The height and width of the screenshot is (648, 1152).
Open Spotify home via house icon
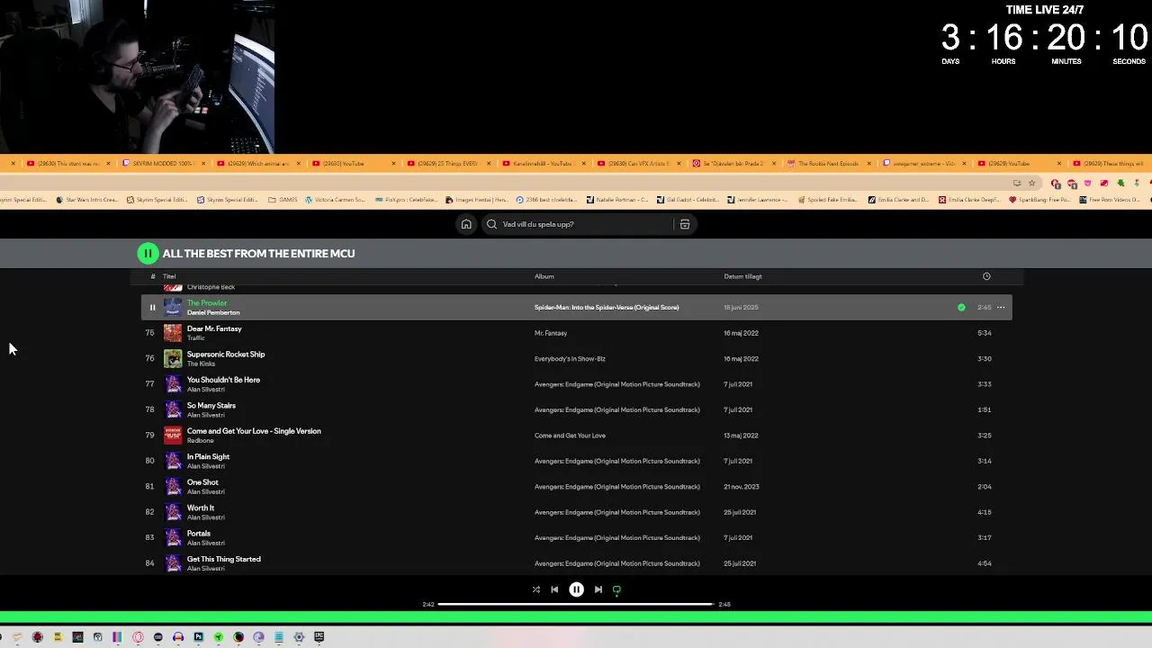coord(466,224)
